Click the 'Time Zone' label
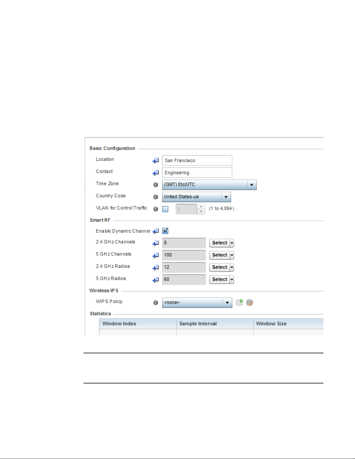The width and height of the screenshot is (355, 459). [107, 184]
